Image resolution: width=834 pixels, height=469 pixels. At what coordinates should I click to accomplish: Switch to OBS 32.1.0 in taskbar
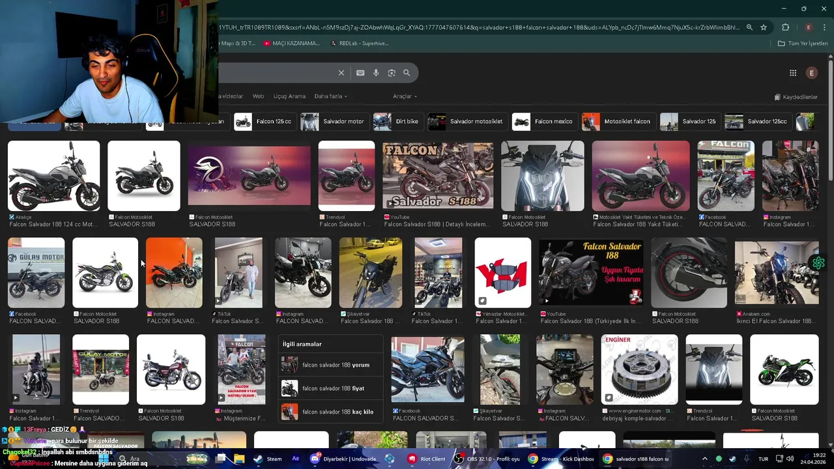(487, 459)
